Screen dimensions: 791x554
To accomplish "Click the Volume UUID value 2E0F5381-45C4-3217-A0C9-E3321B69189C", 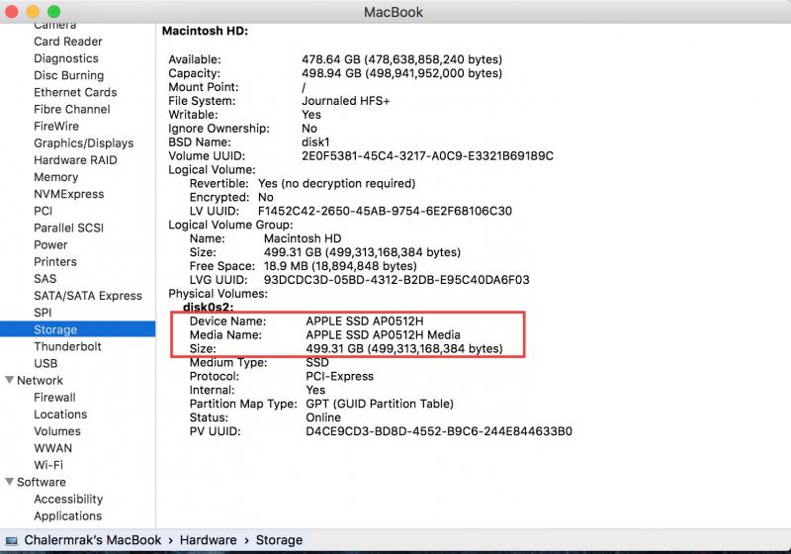I will pyautogui.click(x=427, y=156).
